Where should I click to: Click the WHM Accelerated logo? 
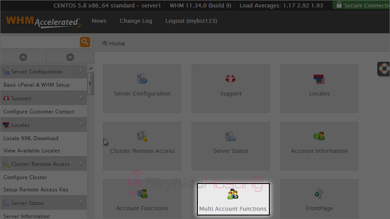click(x=43, y=22)
